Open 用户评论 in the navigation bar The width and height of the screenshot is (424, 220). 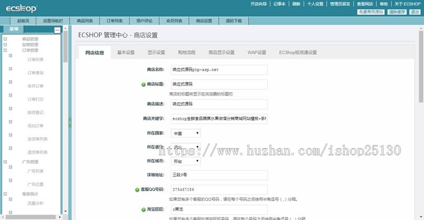pos(144,21)
